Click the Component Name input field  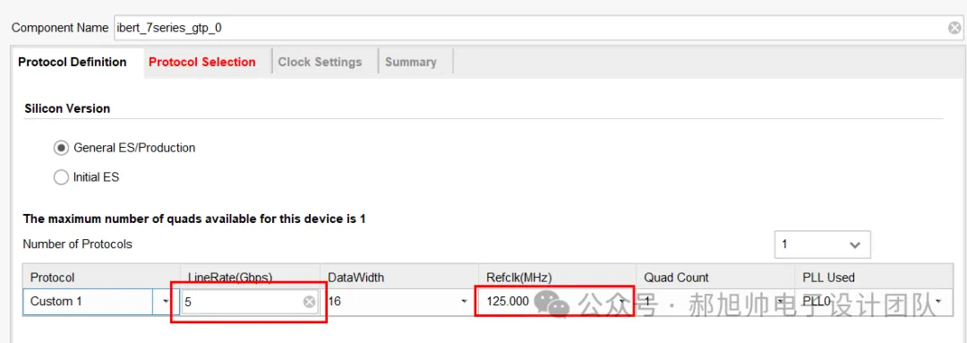[x=537, y=28]
